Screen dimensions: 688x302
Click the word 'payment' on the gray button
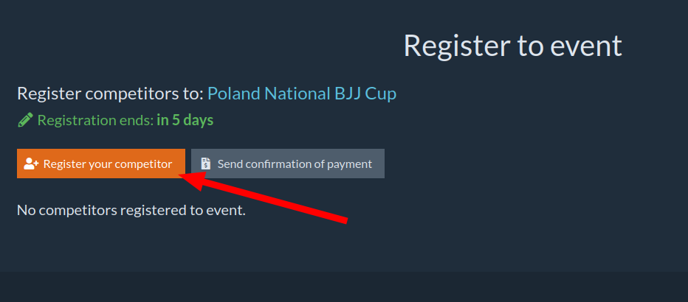348,164
